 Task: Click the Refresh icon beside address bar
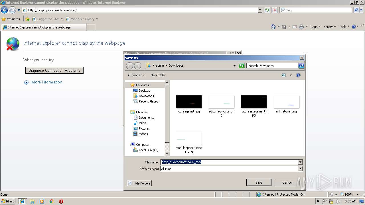click(x=267, y=10)
